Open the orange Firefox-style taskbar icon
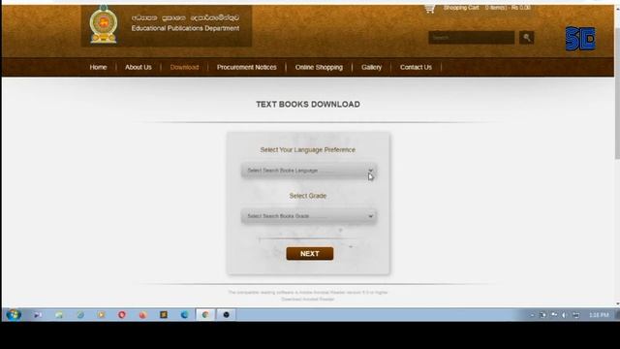Viewport: 620px width, 349px height. (142, 314)
